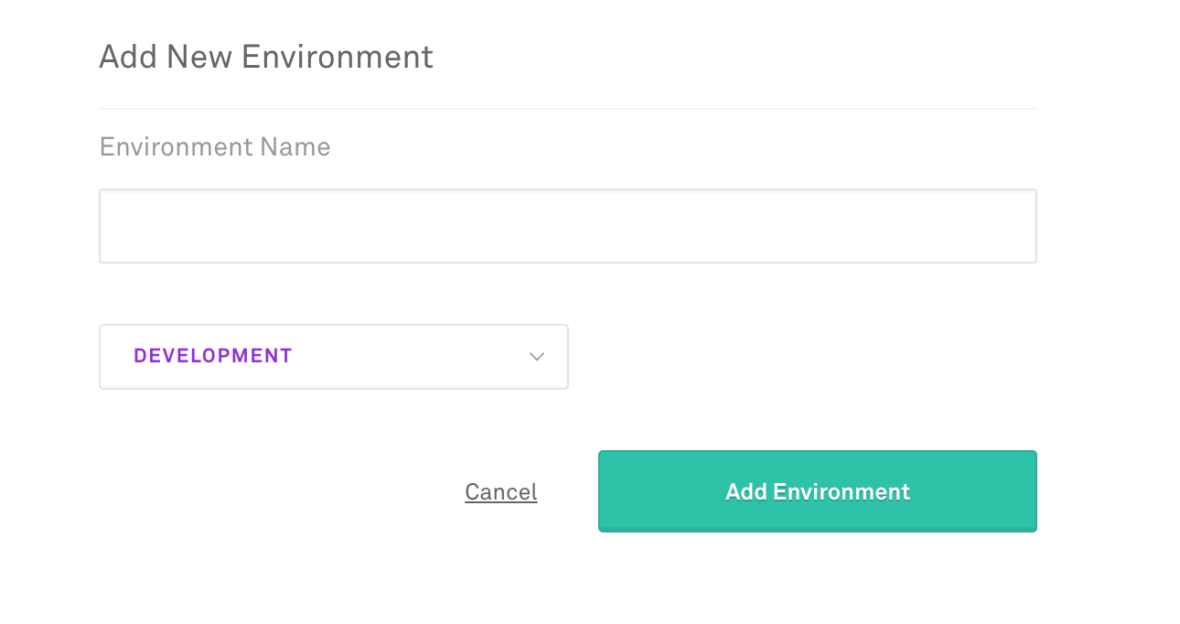
Task: Toggle the DEVELOPMENT combo box open
Action: (x=333, y=357)
